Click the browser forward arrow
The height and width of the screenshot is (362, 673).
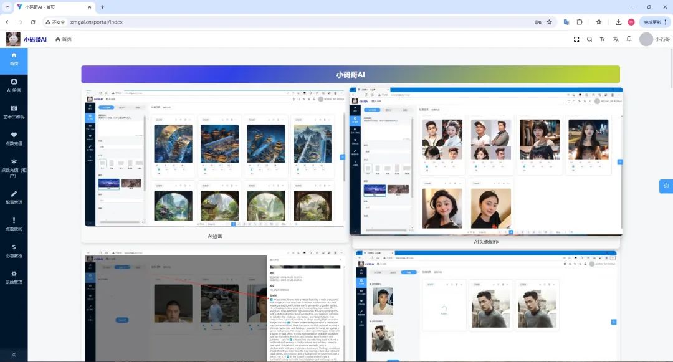coord(20,22)
